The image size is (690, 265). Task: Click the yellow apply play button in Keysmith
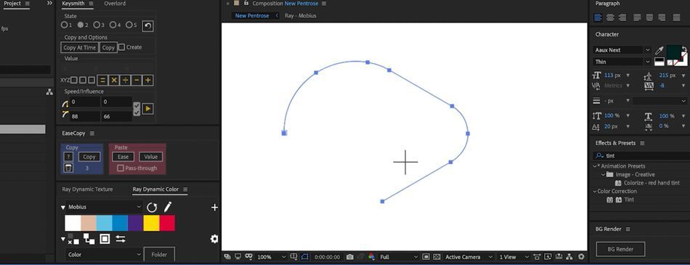coord(148,108)
